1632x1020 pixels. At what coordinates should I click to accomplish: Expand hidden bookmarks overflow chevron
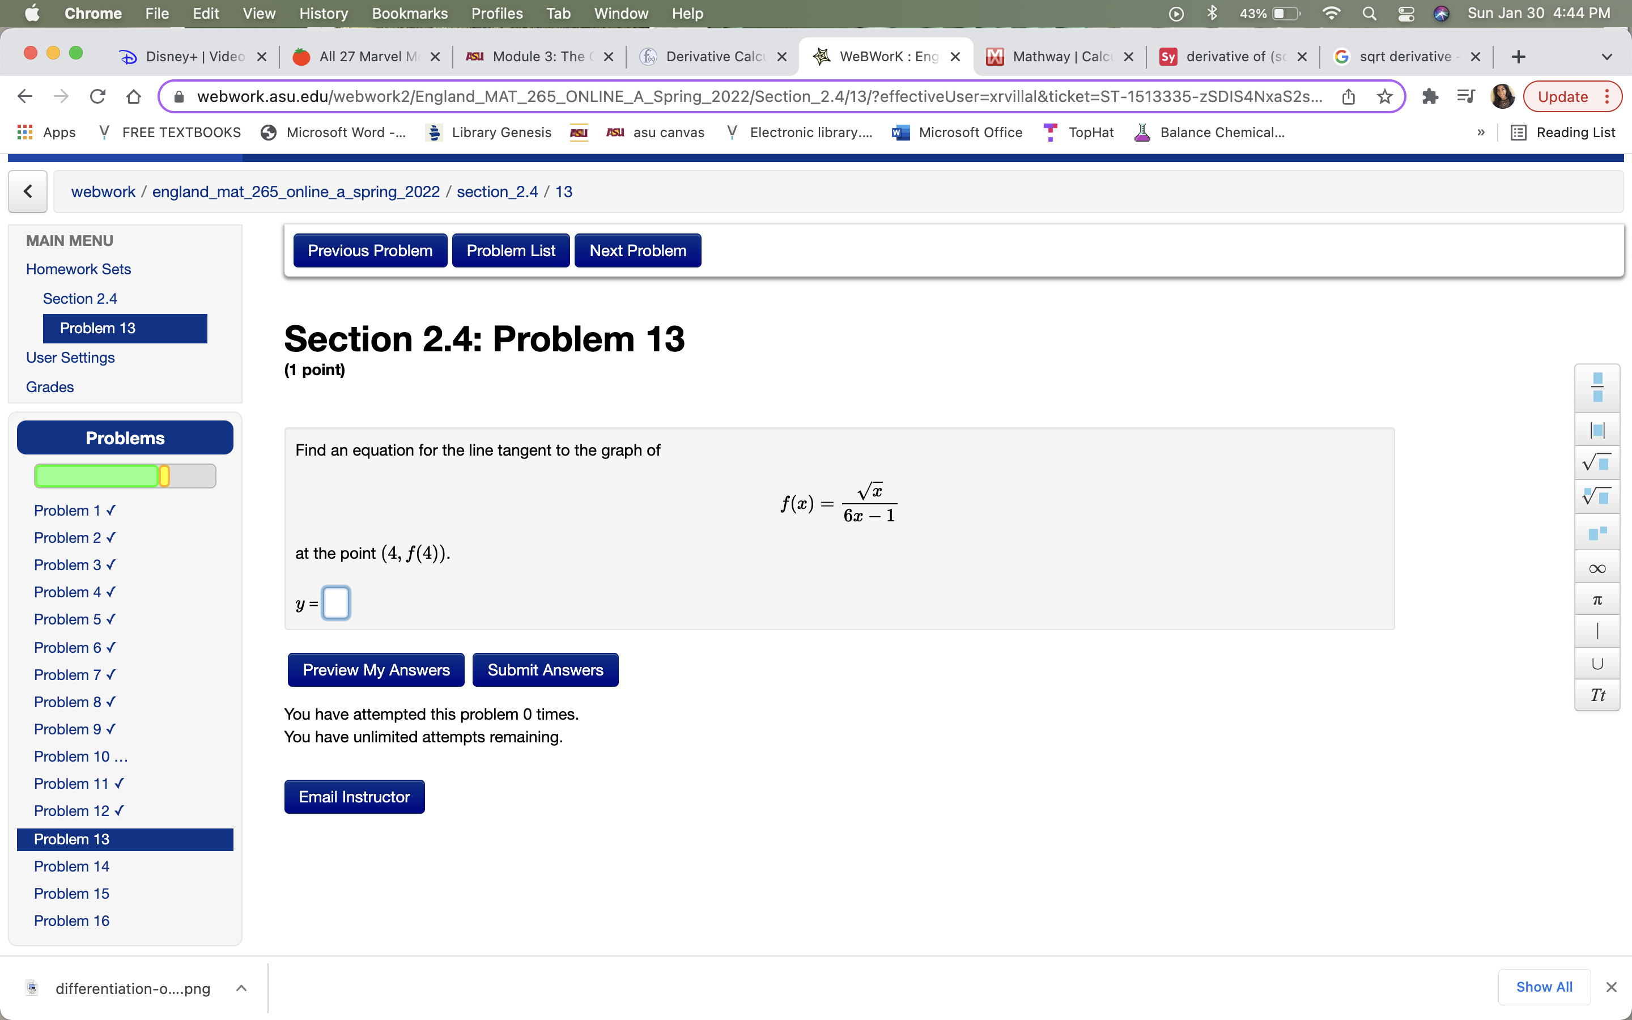point(1480,132)
